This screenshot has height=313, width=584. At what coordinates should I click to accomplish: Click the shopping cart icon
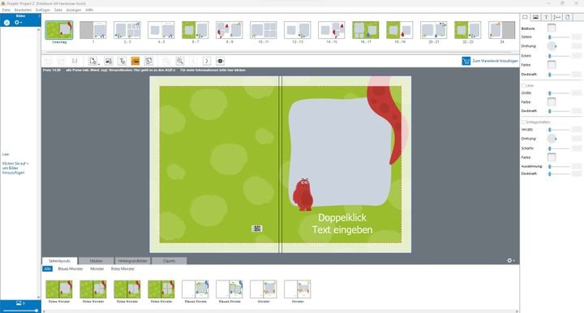coord(466,61)
